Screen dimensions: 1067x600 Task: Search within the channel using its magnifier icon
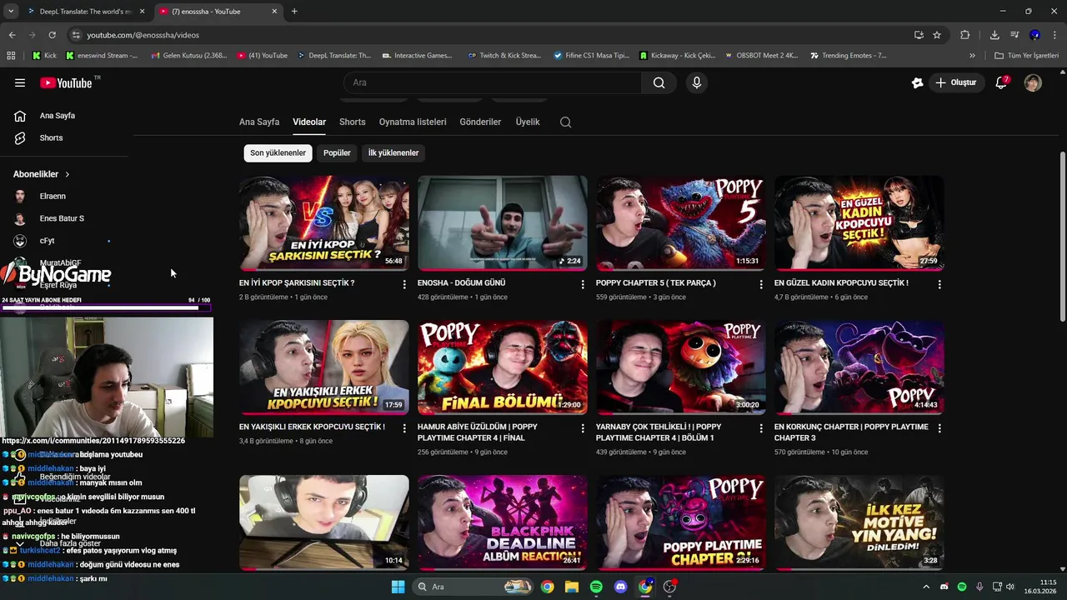pyautogui.click(x=565, y=122)
